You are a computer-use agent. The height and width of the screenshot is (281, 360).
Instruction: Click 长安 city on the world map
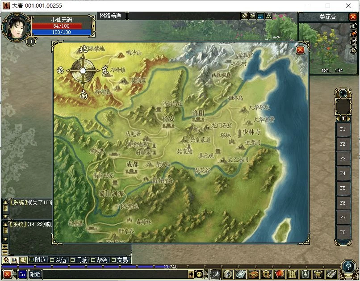pos(168,122)
